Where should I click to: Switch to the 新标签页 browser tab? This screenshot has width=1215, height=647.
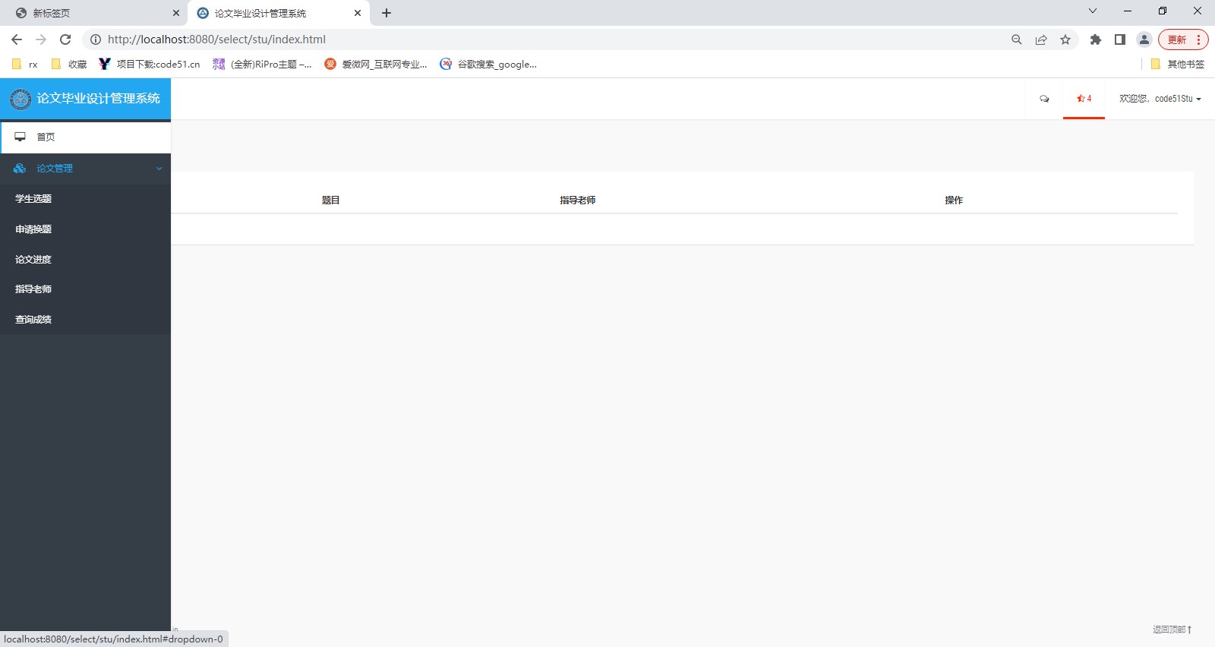point(93,13)
